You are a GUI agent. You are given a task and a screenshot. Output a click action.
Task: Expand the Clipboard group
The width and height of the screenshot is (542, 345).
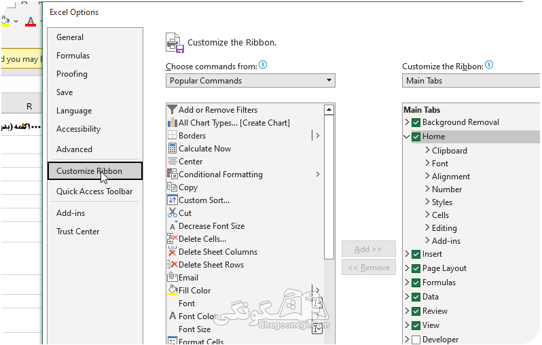coord(428,150)
